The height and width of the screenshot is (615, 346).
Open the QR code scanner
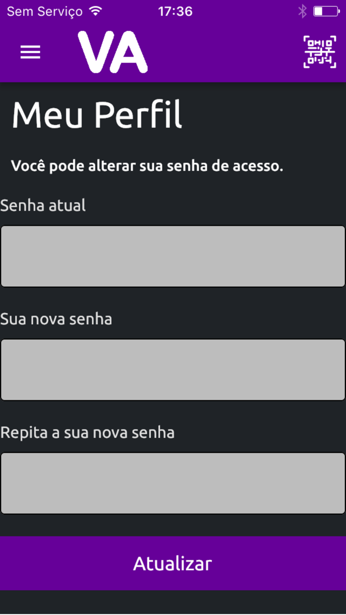coord(320,51)
